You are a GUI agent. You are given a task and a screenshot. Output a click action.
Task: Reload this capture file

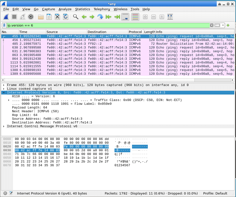point(66,17)
